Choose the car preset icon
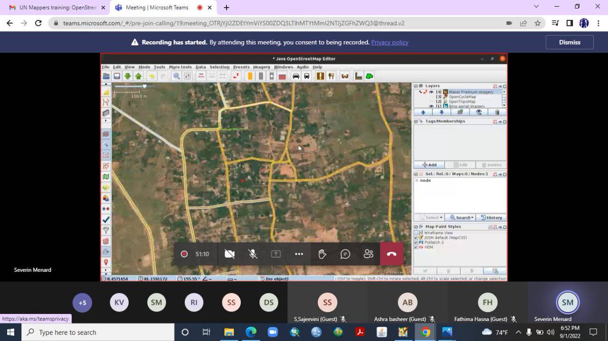608x341 pixels. (296, 76)
